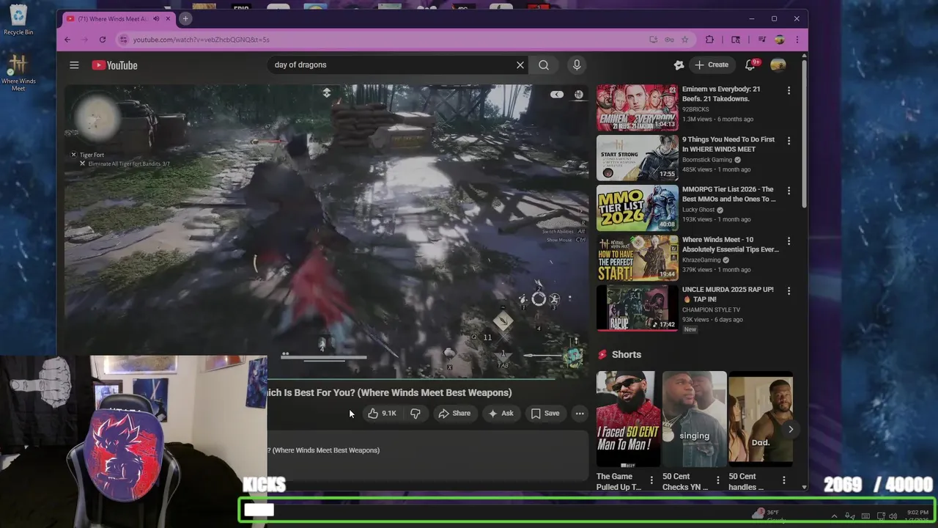Click the address bar URL
This screenshot has width=938, height=528.
[x=201, y=40]
